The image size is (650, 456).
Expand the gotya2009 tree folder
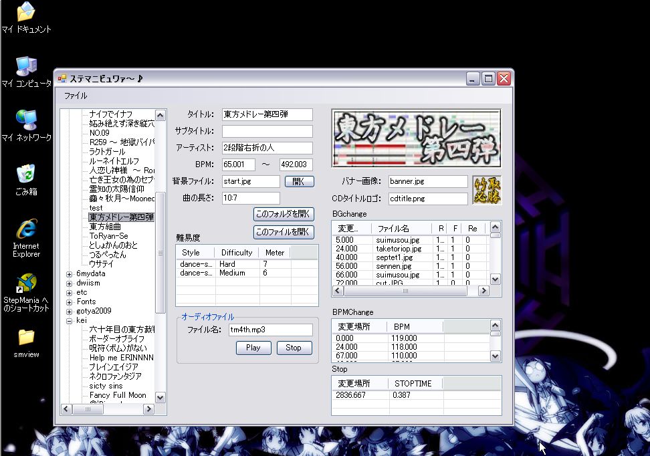point(70,312)
